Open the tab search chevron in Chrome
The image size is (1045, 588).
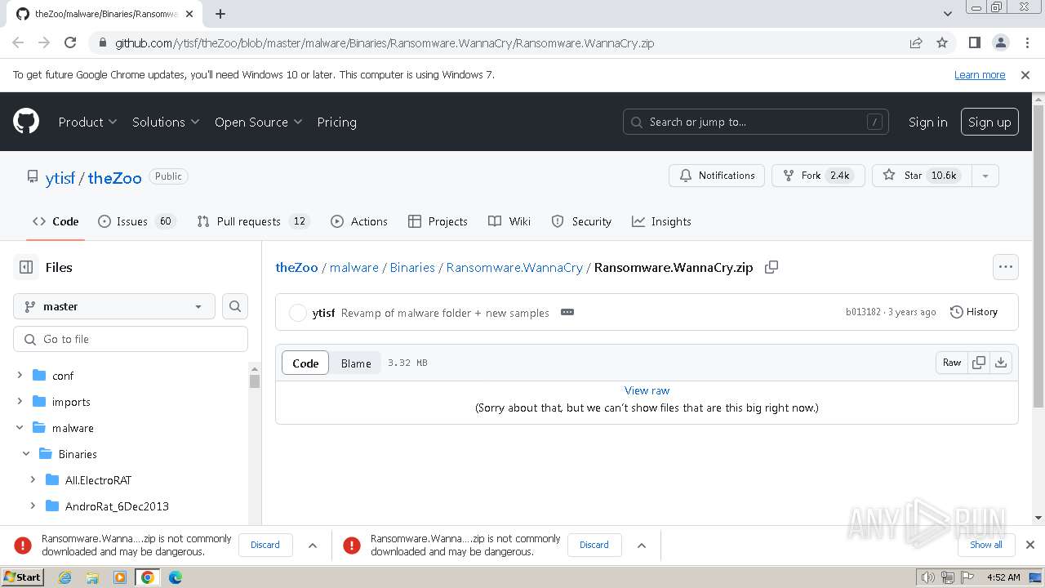click(x=947, y=13)
